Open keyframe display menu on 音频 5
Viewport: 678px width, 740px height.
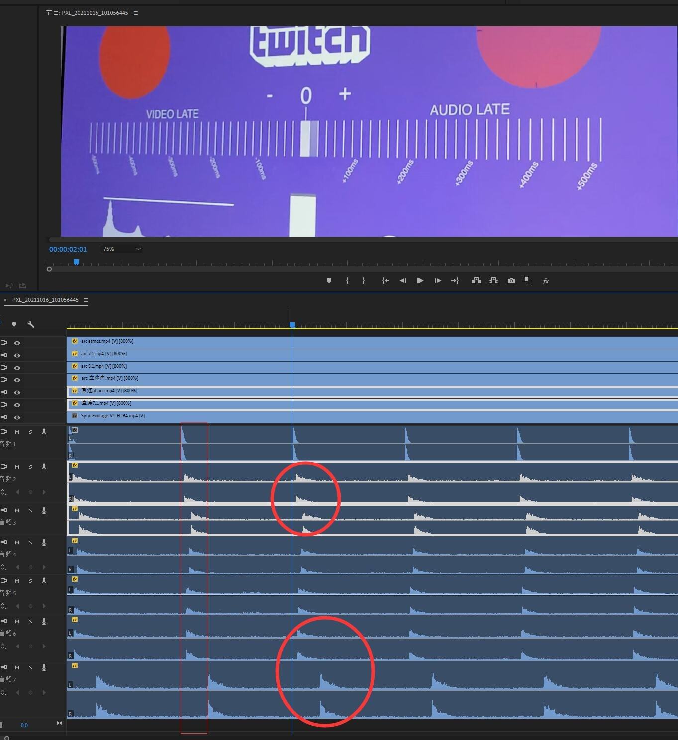point(4,606)
